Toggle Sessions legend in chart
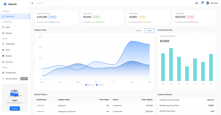Screen dimensions: 221x115 100,85
